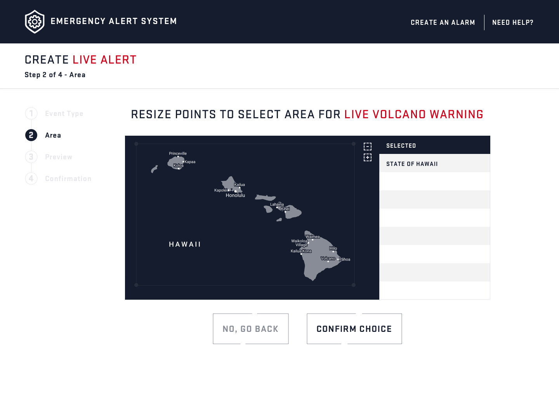
Task: Click the Volcano town marker on map
Action: pos(328,261)
